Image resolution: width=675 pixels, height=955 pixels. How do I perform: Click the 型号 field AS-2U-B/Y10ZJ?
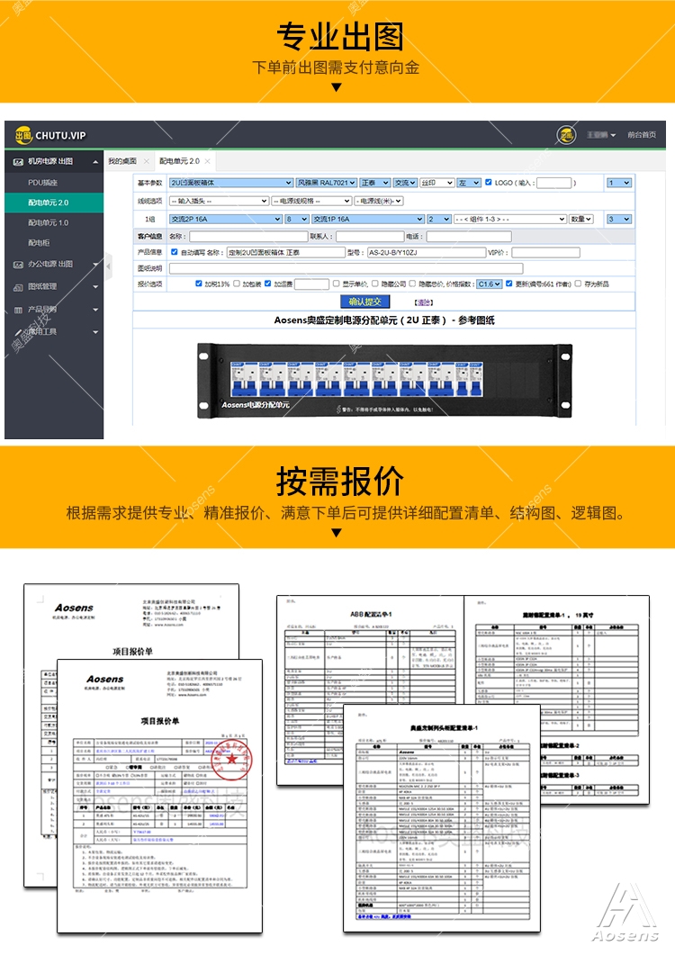coord(427,252)
